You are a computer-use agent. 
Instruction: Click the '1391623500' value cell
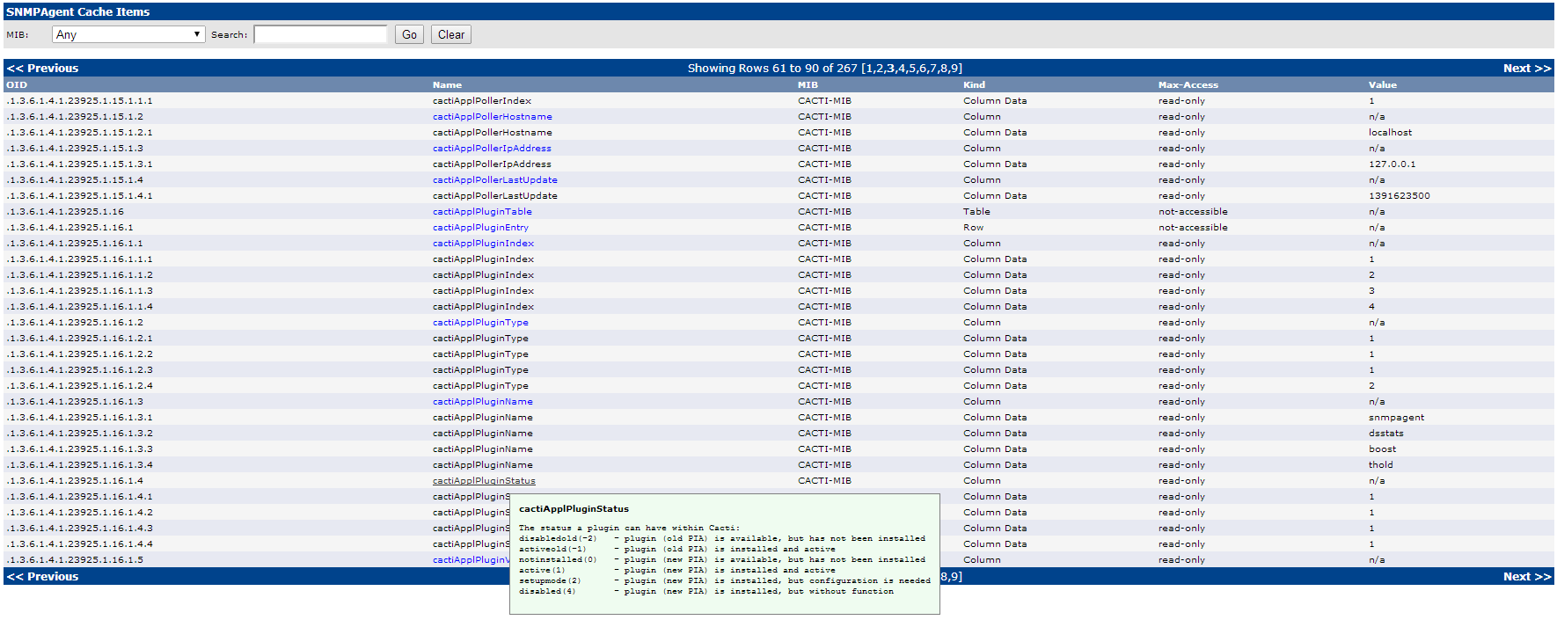tap(1399, 196)
